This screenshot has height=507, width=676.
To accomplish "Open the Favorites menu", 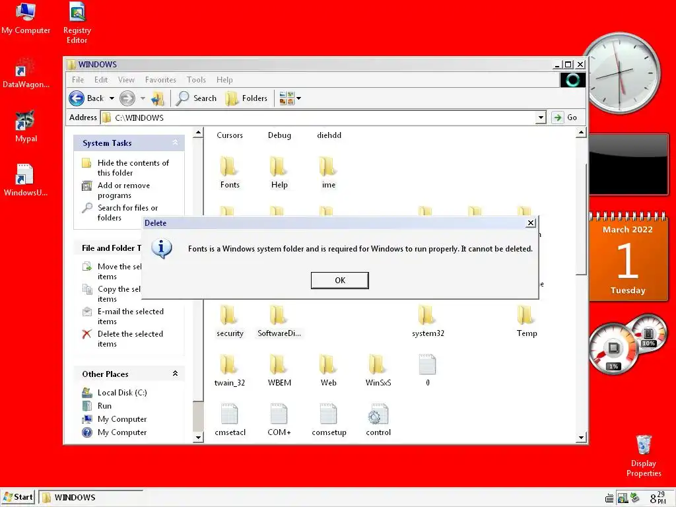I will click(160, 80).
